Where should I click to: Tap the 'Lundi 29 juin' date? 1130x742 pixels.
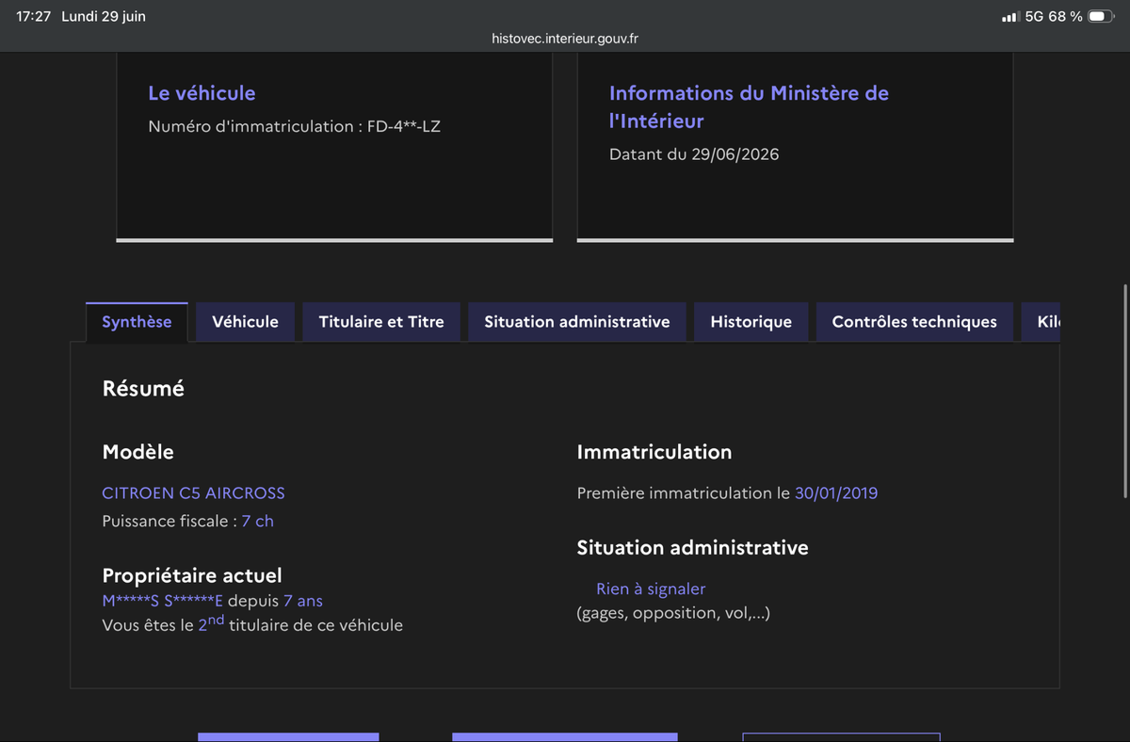pos(104,17)
